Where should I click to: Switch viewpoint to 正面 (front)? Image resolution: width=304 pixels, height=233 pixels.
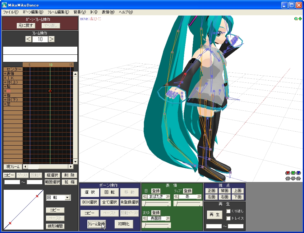click(211, 191)
